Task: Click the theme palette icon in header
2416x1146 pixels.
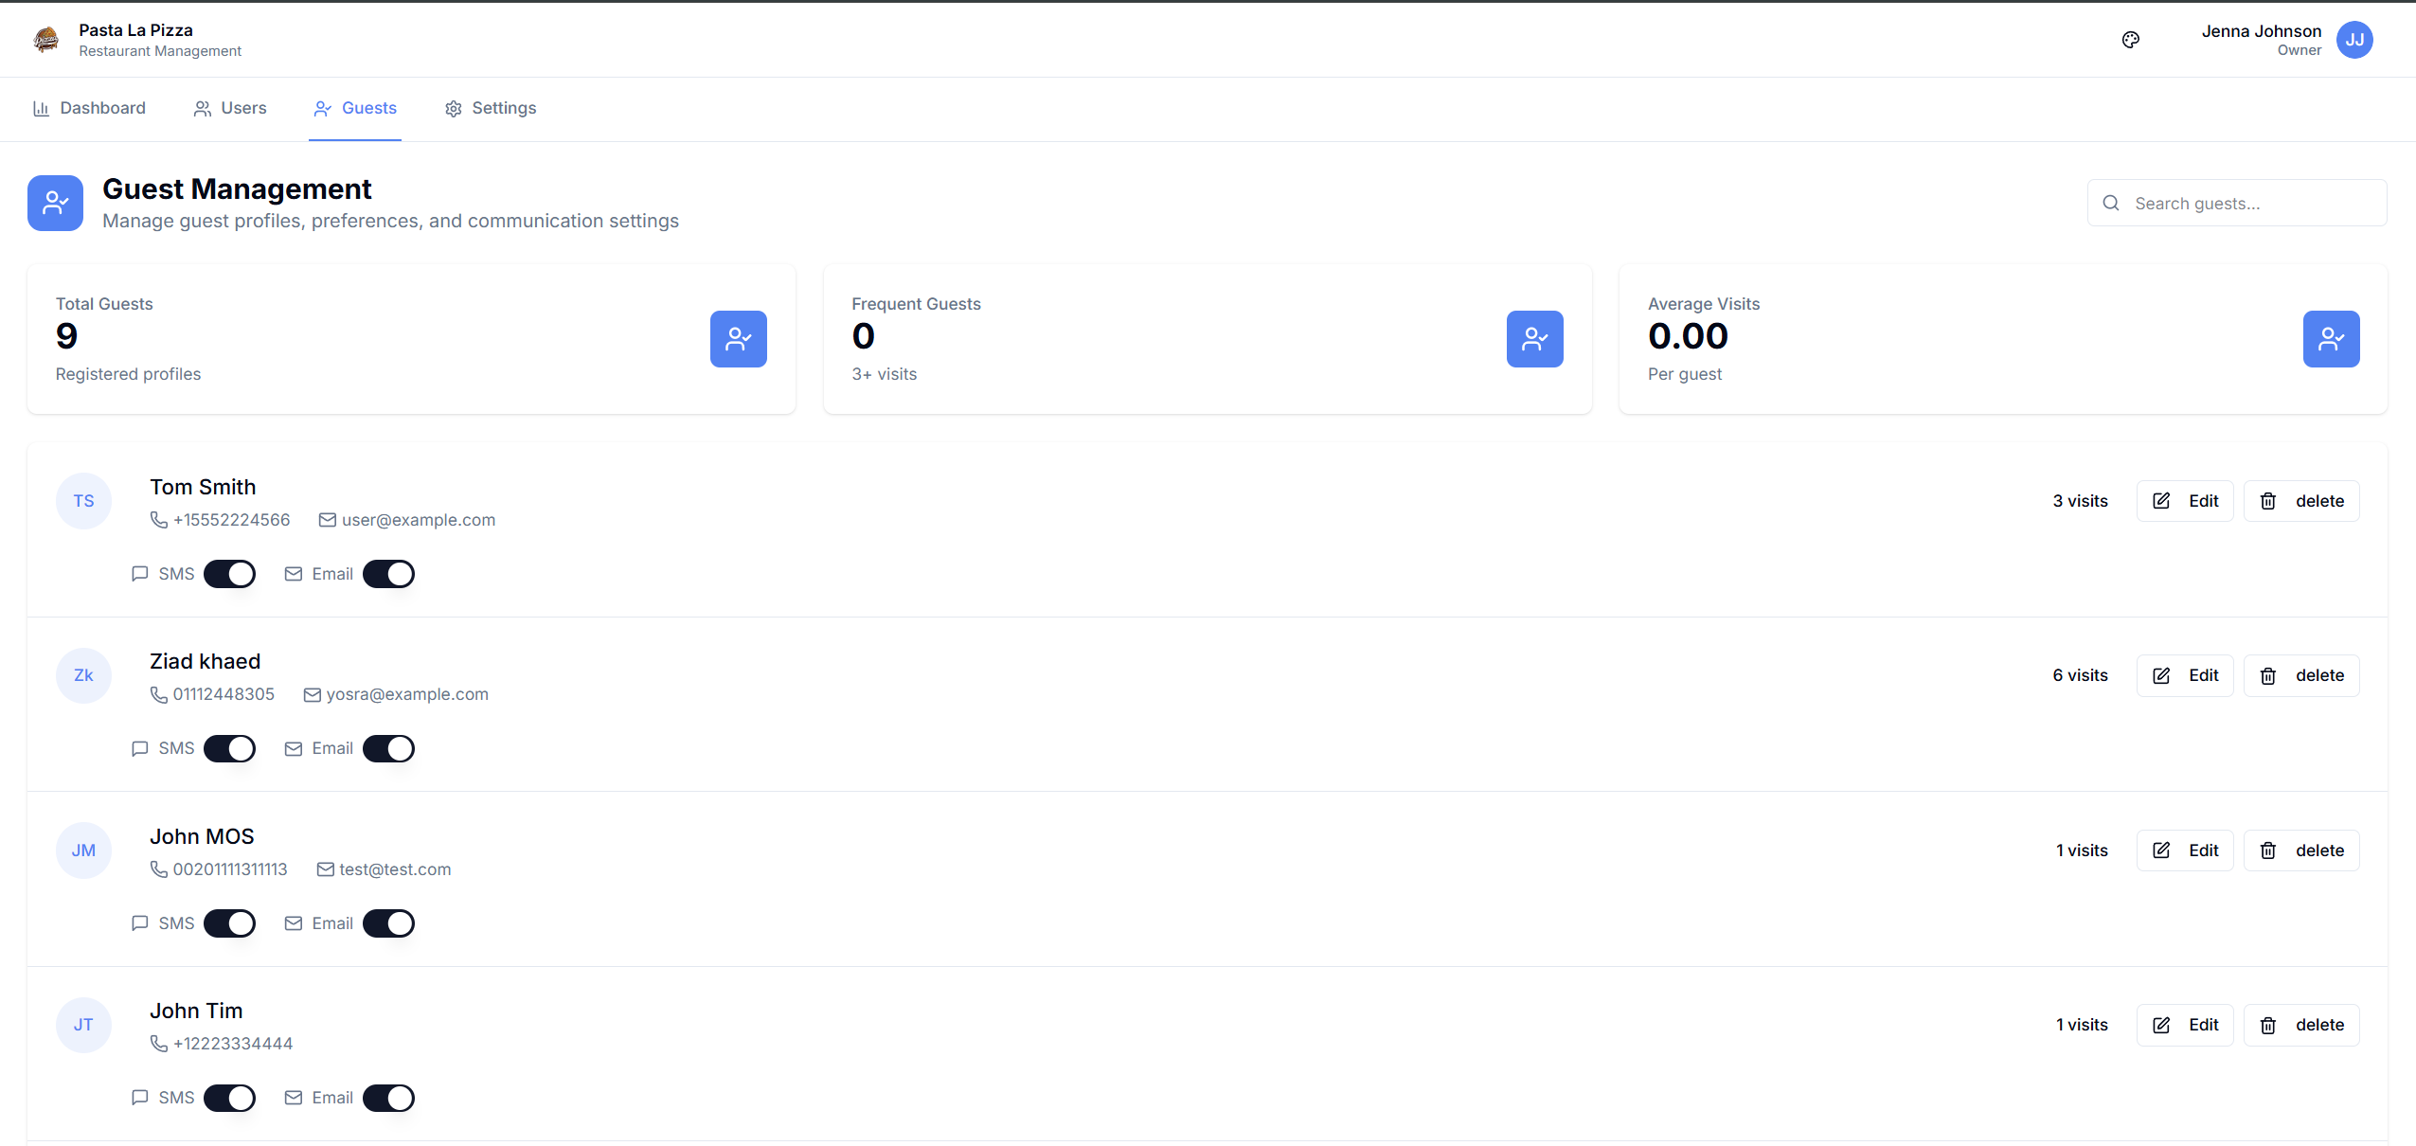Action: [2130, 40]
